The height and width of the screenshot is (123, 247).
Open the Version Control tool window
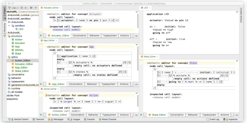tap(18, 119)
